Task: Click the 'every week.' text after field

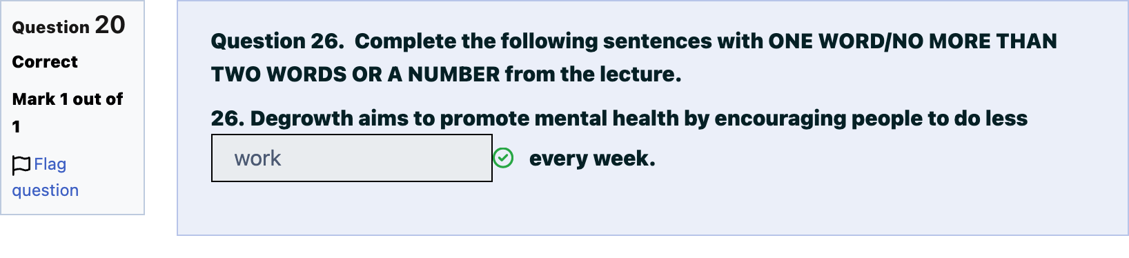Action: click(x=592, y=159)
